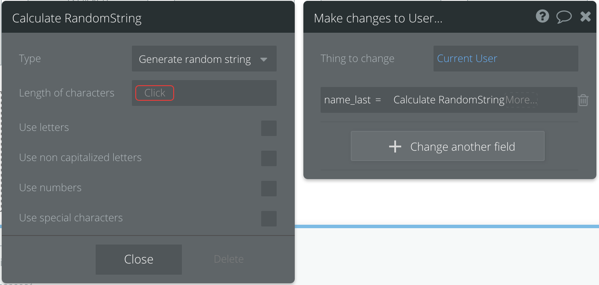Toggle Use non capitalized letters checkbox

[x=268, y=158]
